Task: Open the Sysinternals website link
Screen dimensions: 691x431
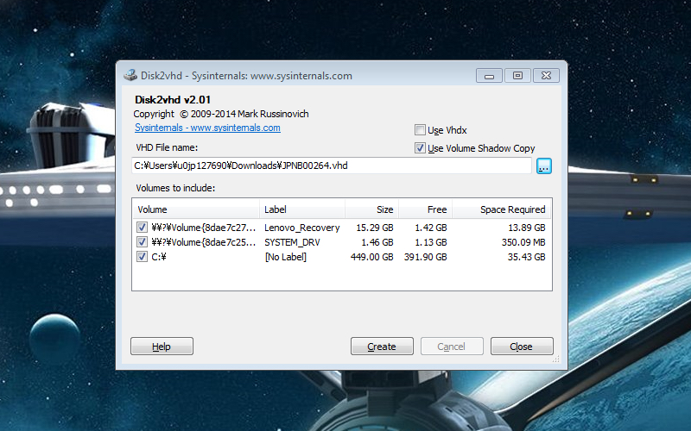Action: tap(207, 128)
